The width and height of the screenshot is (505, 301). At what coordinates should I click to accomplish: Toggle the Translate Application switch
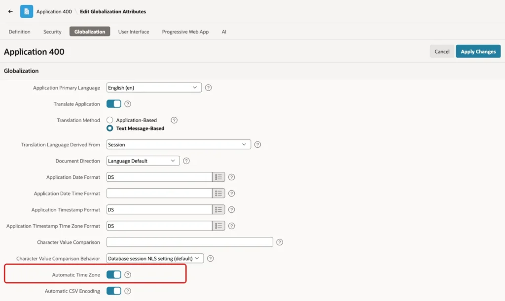click(114, 104)
